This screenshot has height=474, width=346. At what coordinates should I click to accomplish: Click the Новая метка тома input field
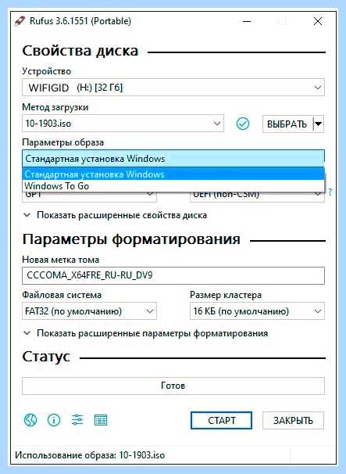pos(173,275)
